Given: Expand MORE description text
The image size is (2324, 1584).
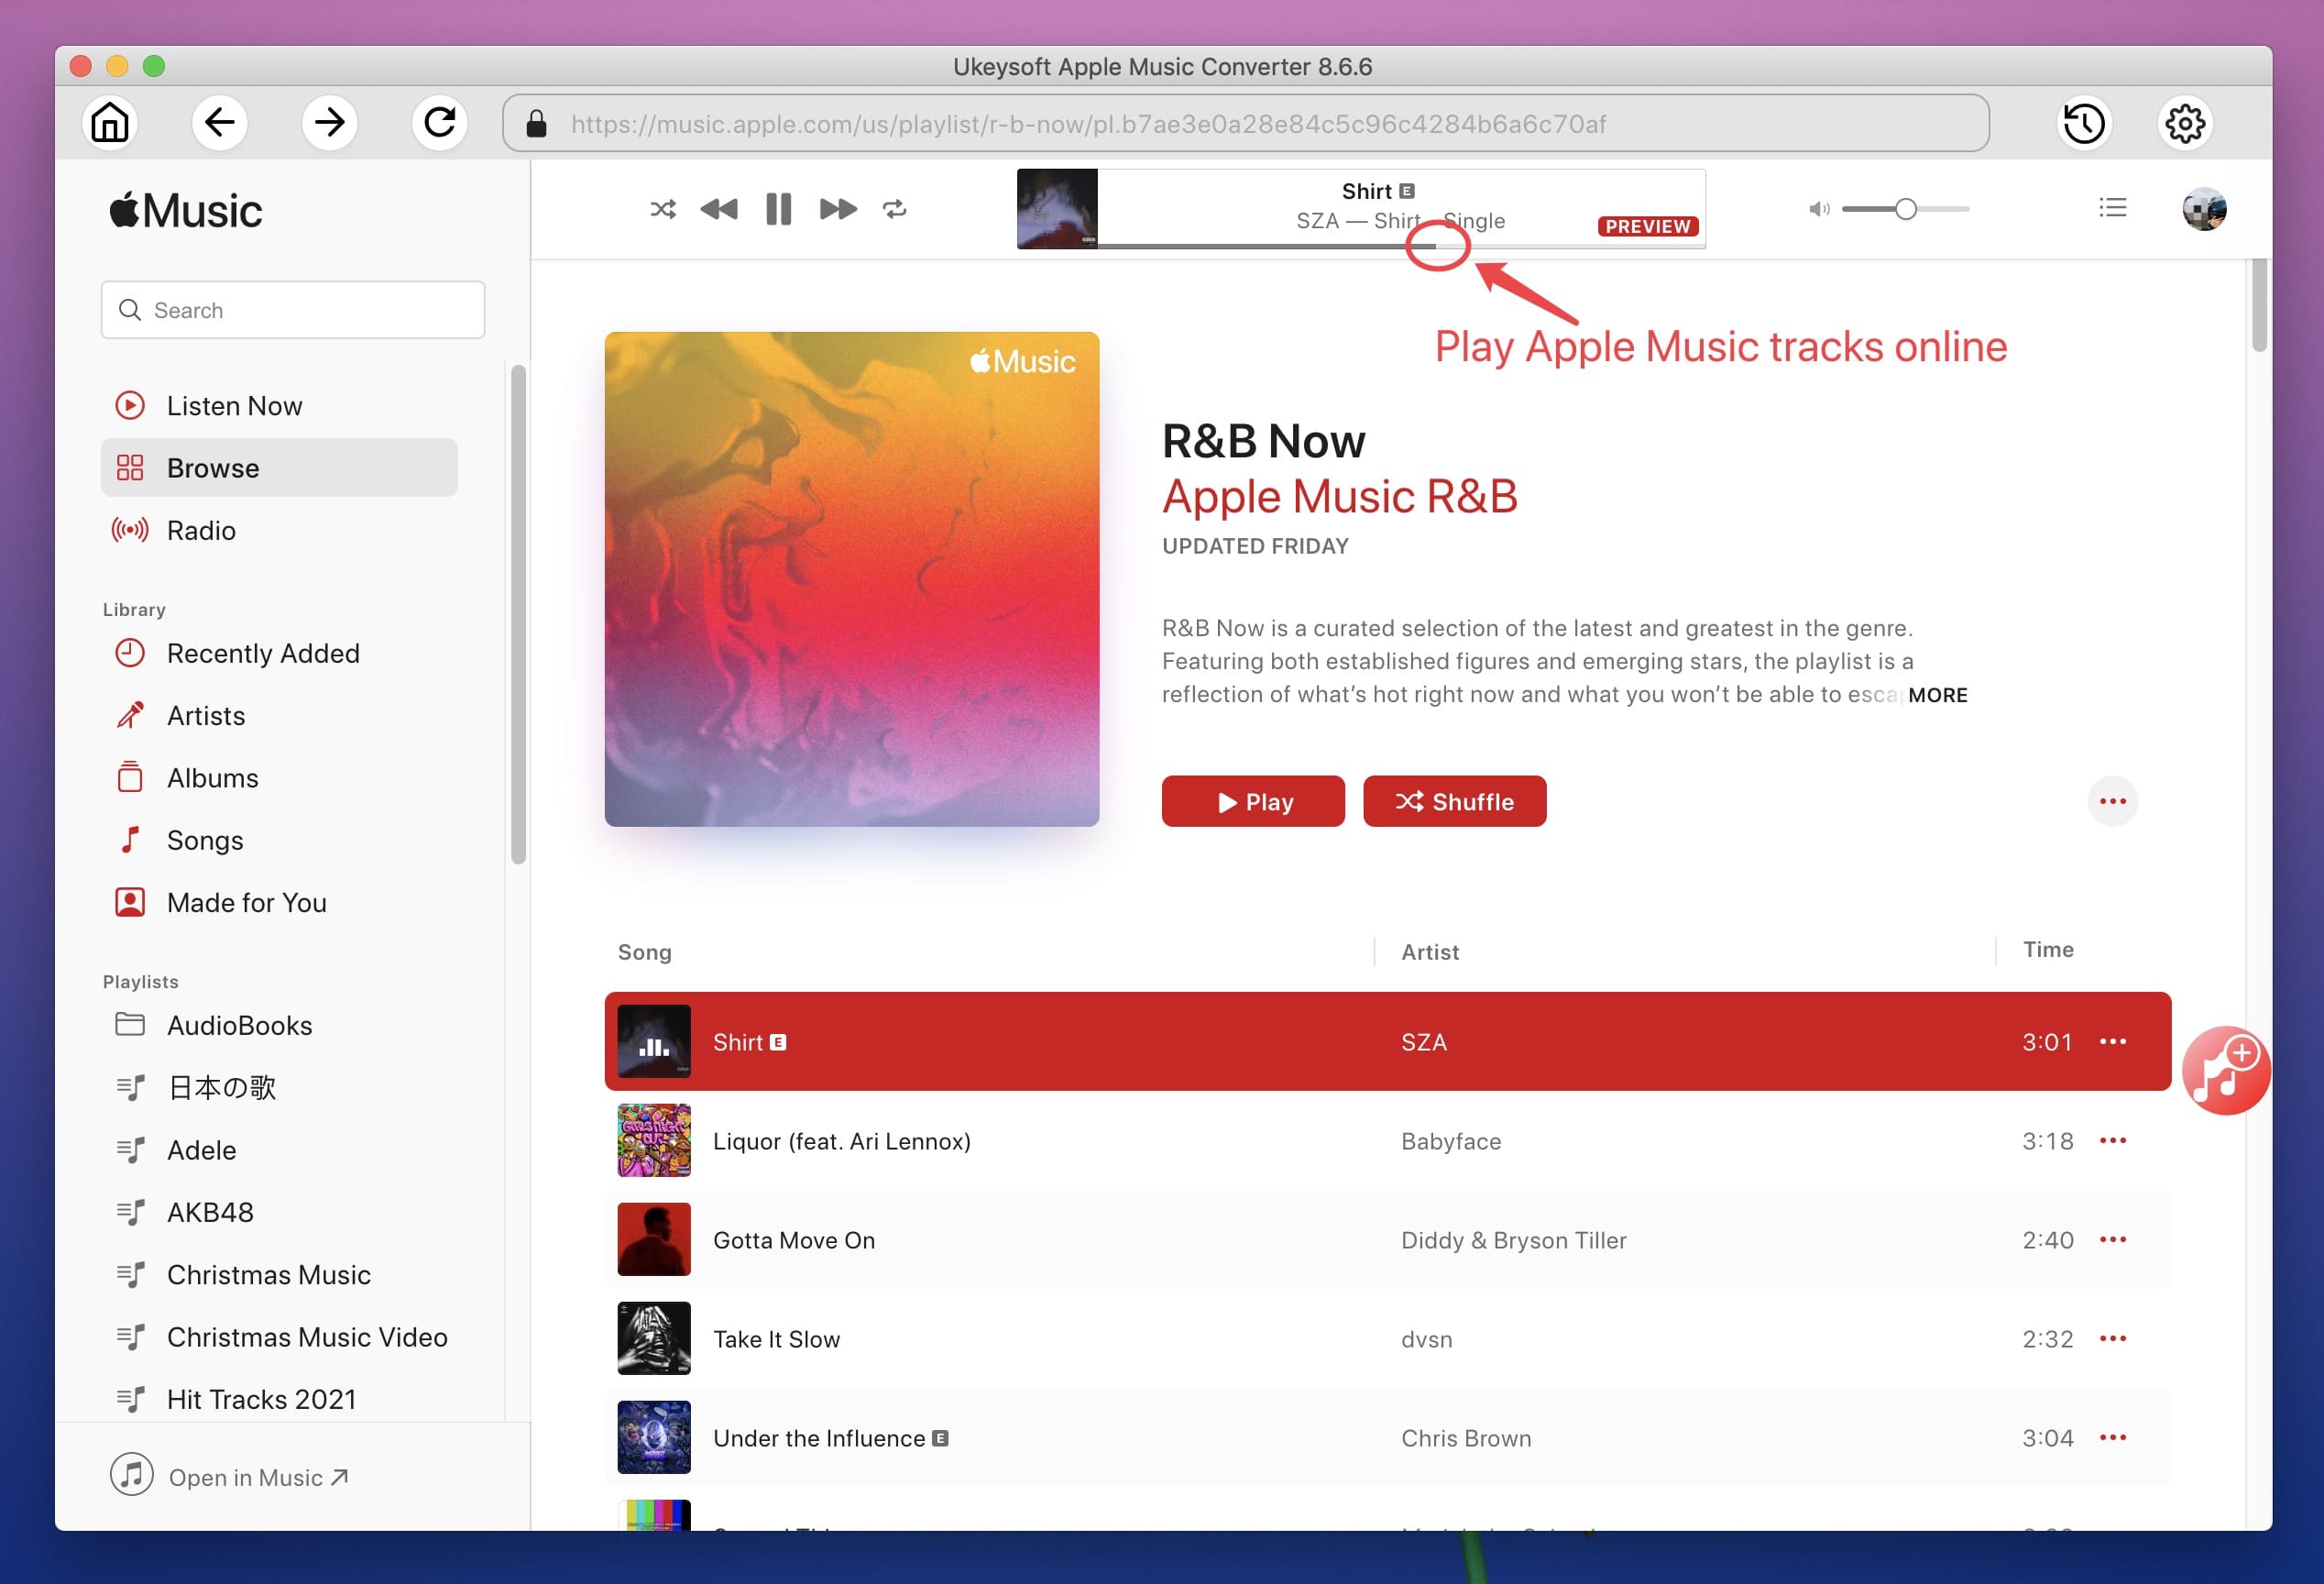Looking at the screenshot, I should click(1937, 692).
